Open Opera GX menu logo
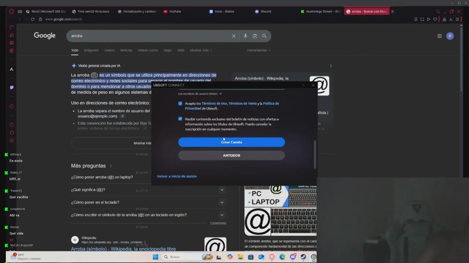 (12, 11)
